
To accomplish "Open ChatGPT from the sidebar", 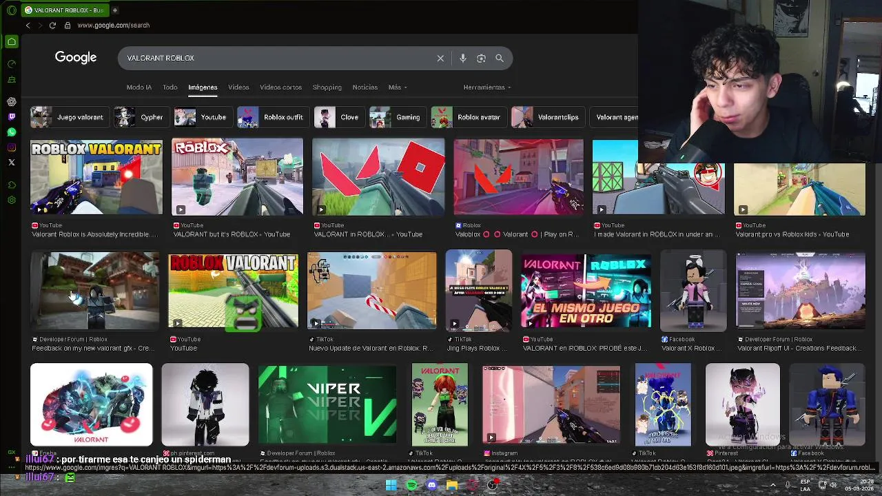I will click(12, 102).
